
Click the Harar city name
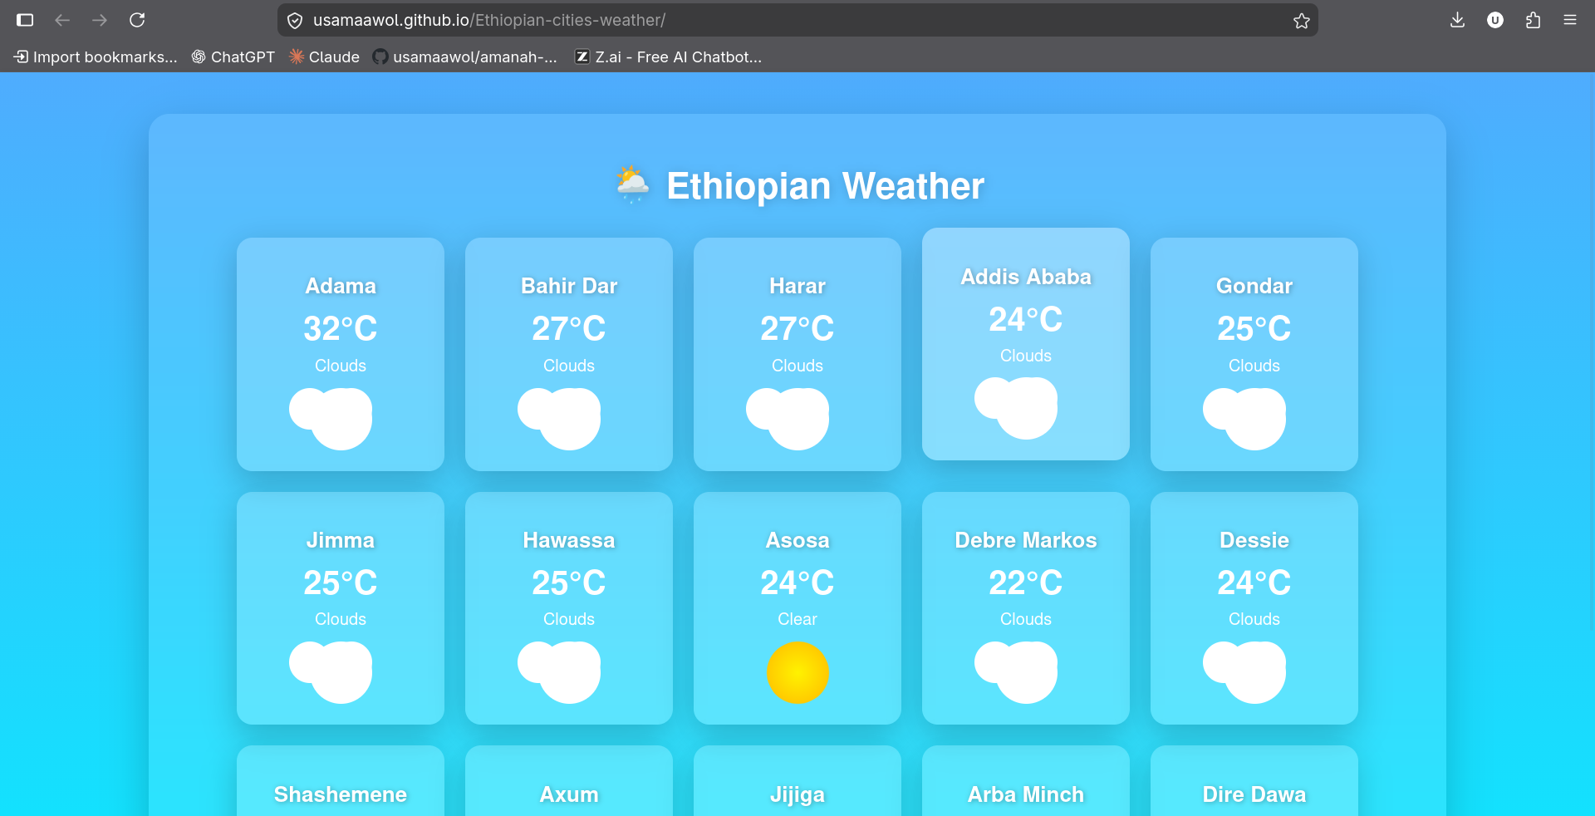click(x=797, y=286)
